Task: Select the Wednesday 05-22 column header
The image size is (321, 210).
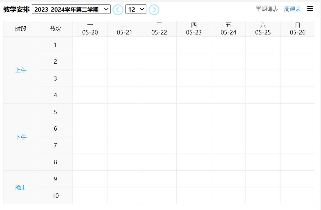Action: coord(159,29)
